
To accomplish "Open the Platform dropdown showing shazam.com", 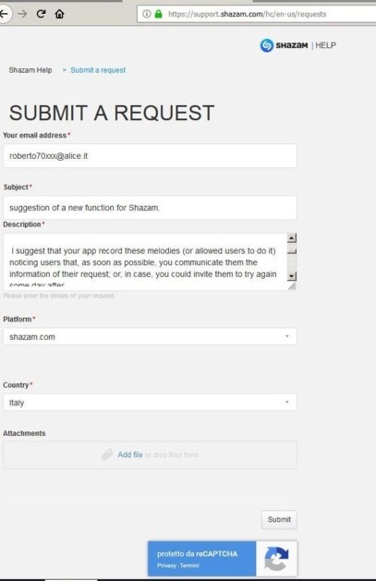I will pyautogui.click(x=150, y=336).
